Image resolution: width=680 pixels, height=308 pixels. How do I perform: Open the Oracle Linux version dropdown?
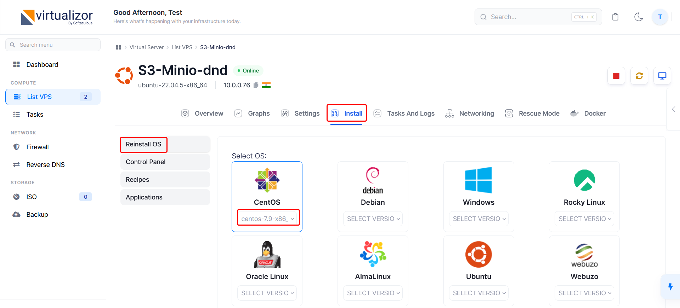(267, 293)
